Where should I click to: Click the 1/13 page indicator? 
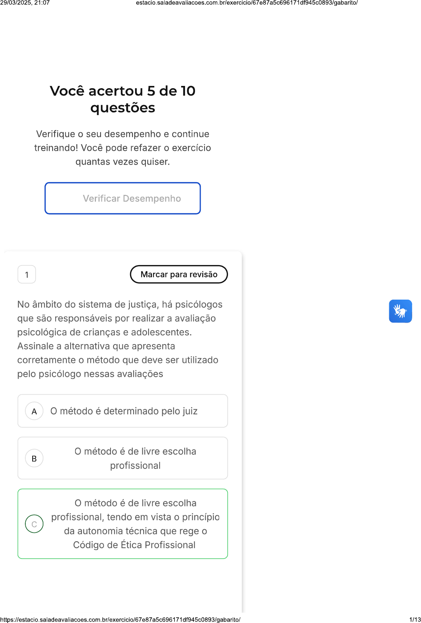pos(415,620)
